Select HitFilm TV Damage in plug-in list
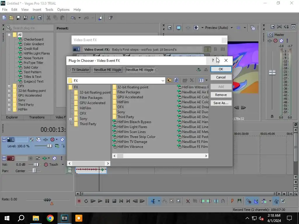This screenshot has height=224, width=299. [132, 142]
